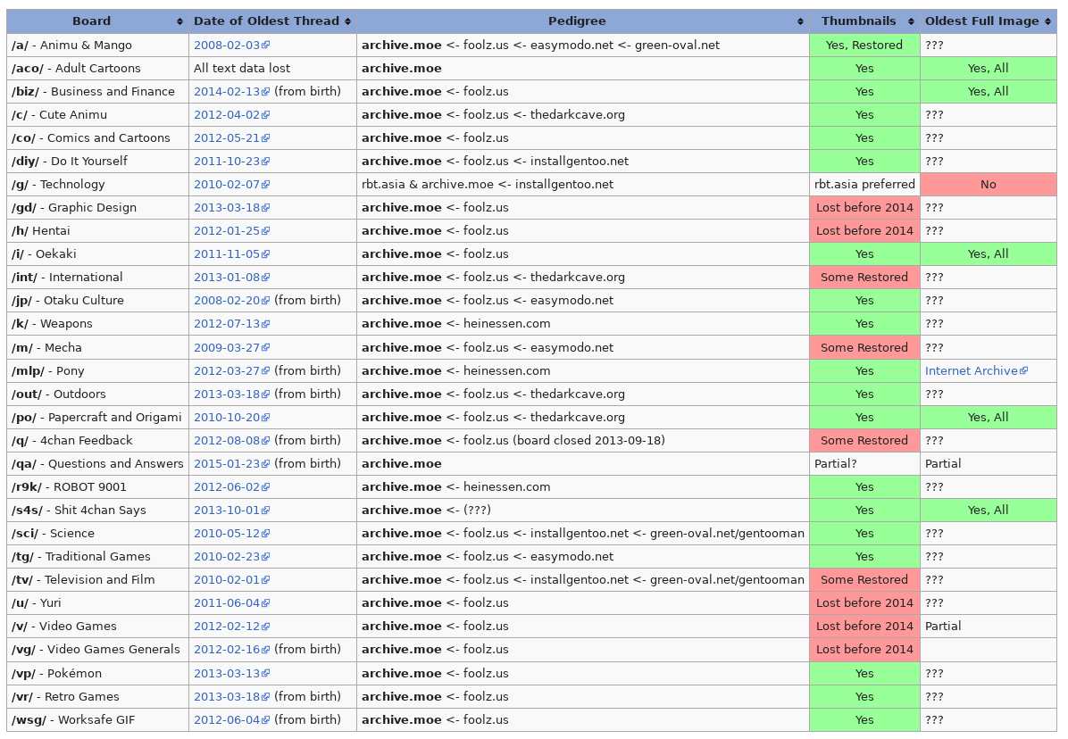Click the external link icon next to 2012-06-02
The height and width of the screenshot is (739, 1068).
pos(266,487)
